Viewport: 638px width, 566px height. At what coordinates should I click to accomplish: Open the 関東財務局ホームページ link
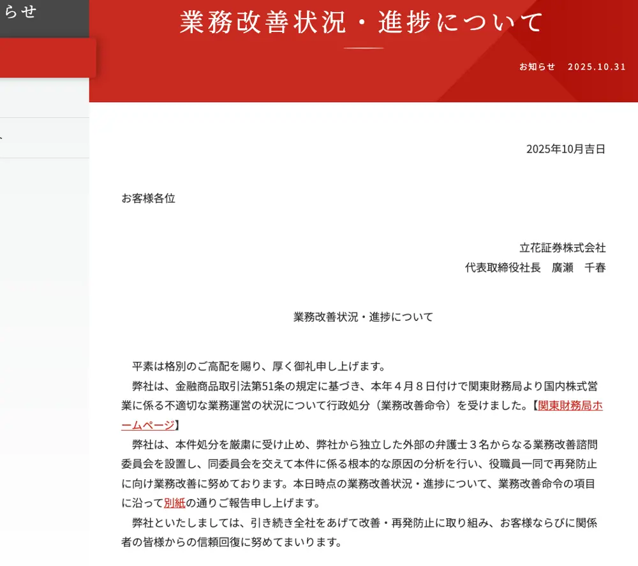[x=570, y=406]
